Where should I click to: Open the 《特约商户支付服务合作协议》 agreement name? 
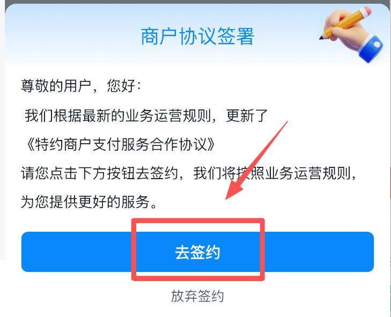[x=120, y=144]
